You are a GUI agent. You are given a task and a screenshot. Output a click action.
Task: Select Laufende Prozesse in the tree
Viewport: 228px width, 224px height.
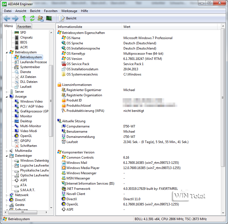tap(33, 62)
